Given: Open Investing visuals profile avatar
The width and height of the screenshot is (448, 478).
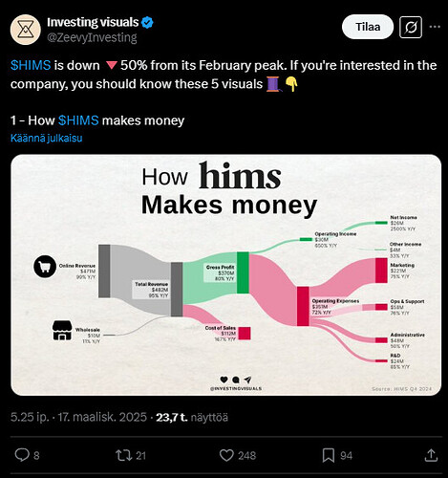Looking at the screenshot, I should pyautogui.click(x=26, y=30).
